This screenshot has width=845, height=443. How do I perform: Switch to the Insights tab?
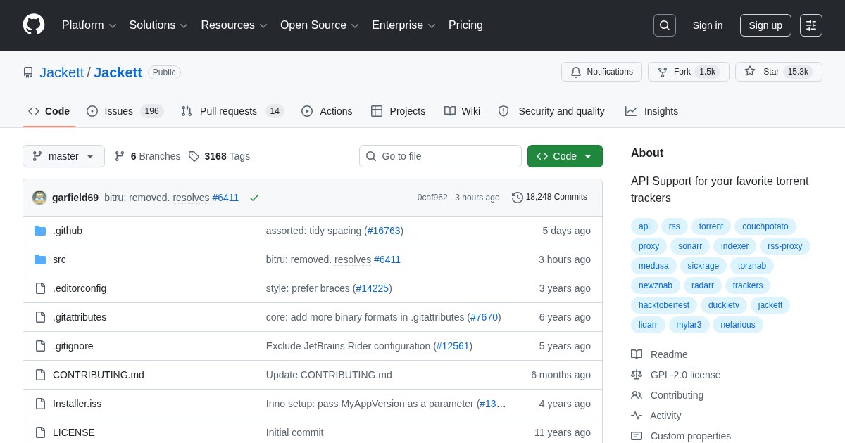coord(652,111)
